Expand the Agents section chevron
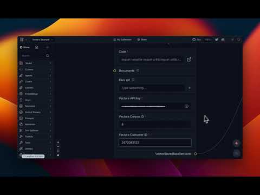260x195 pixels. click(x=50, y=75)
